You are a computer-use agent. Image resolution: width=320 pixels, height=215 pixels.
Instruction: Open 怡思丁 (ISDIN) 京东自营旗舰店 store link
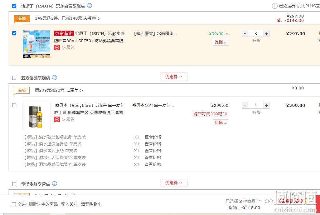click(53, 6)
